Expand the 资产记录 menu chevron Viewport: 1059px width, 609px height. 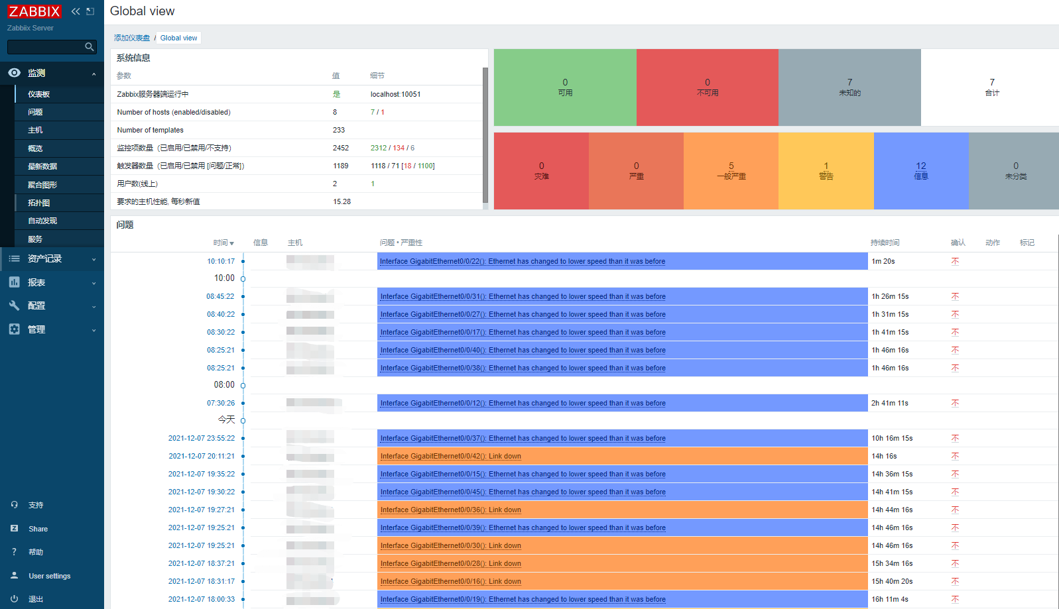coord(93,259)
